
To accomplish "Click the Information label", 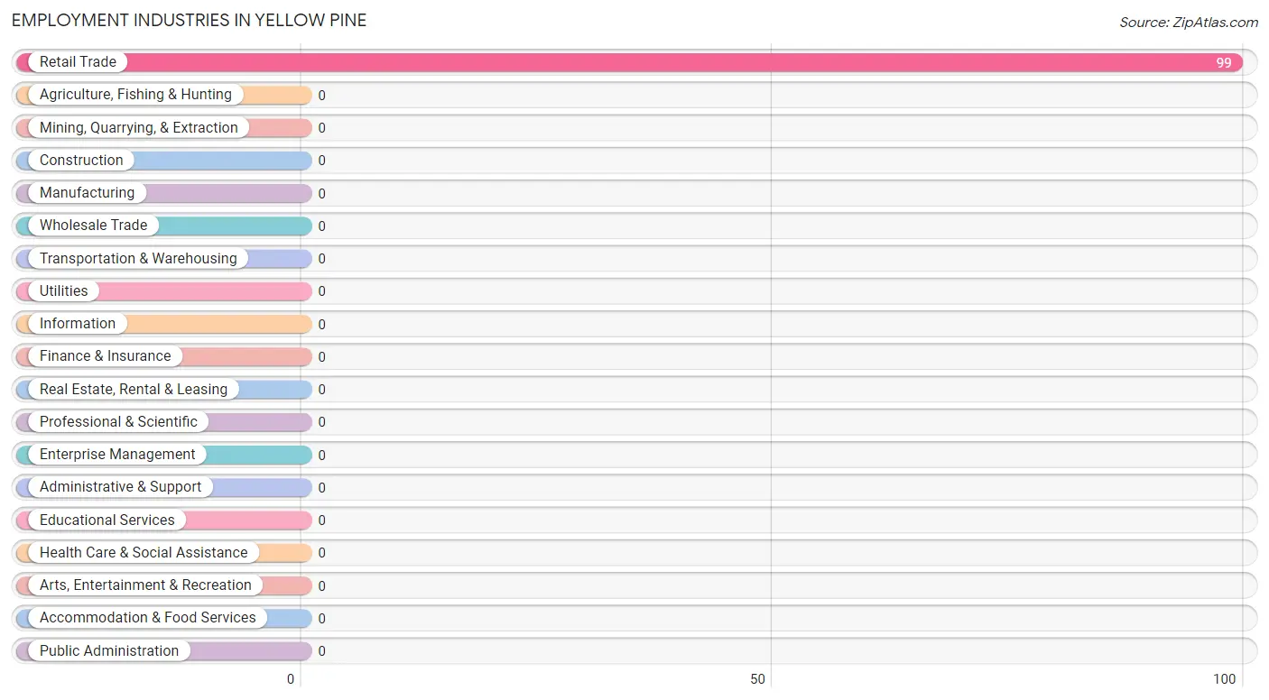I will pos(78,324).
